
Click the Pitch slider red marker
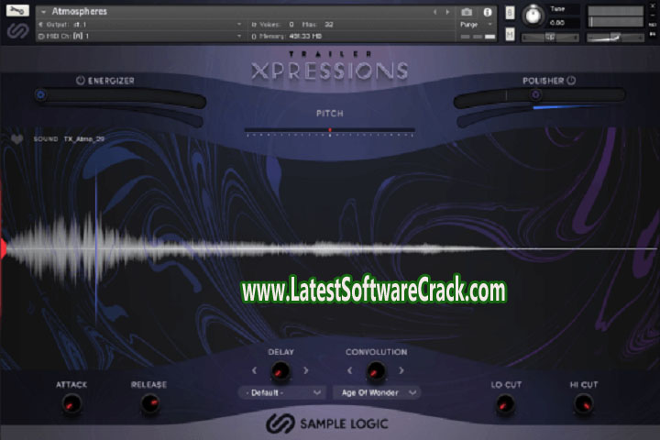[330, 130]
